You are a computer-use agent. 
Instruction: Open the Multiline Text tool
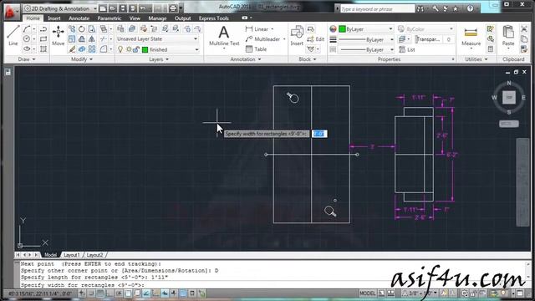(x=224, y=36)
